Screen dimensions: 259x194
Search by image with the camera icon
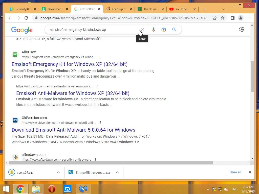coord(164,30)
